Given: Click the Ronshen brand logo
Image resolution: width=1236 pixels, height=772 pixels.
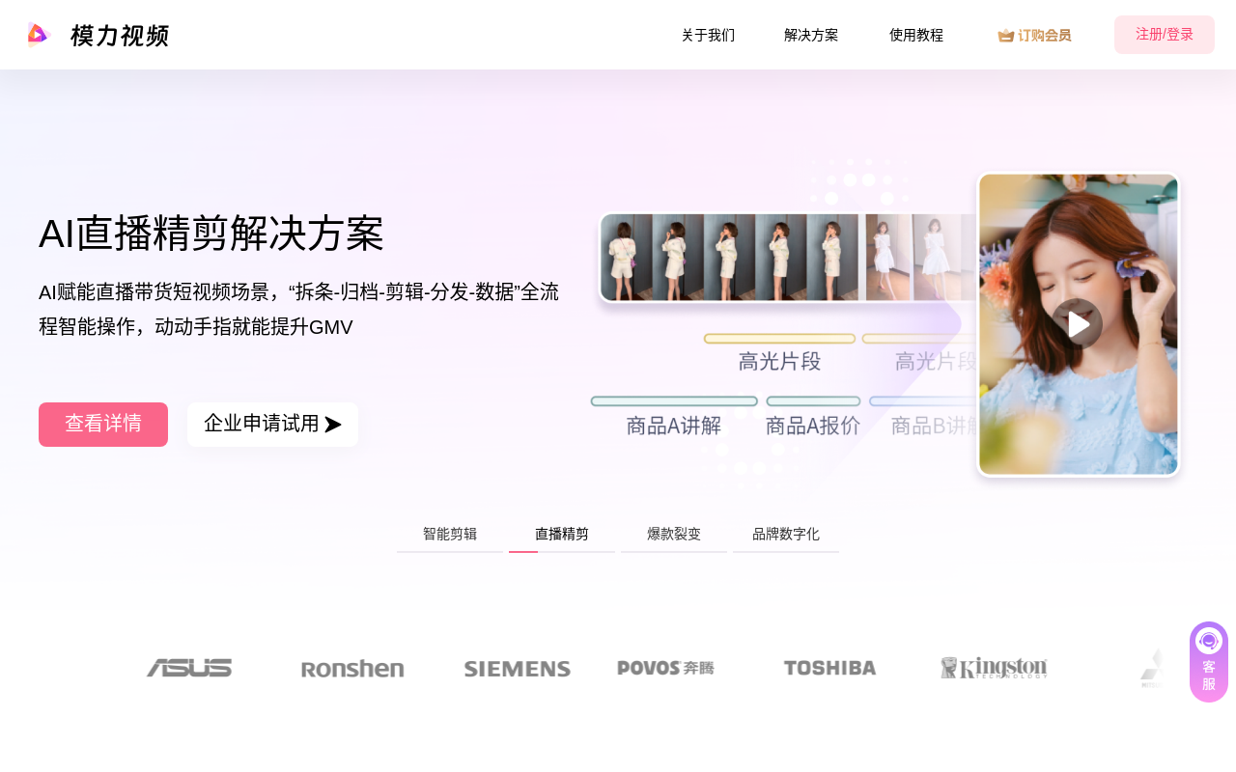Looking at the screenshot, I should tap(352, 669).
